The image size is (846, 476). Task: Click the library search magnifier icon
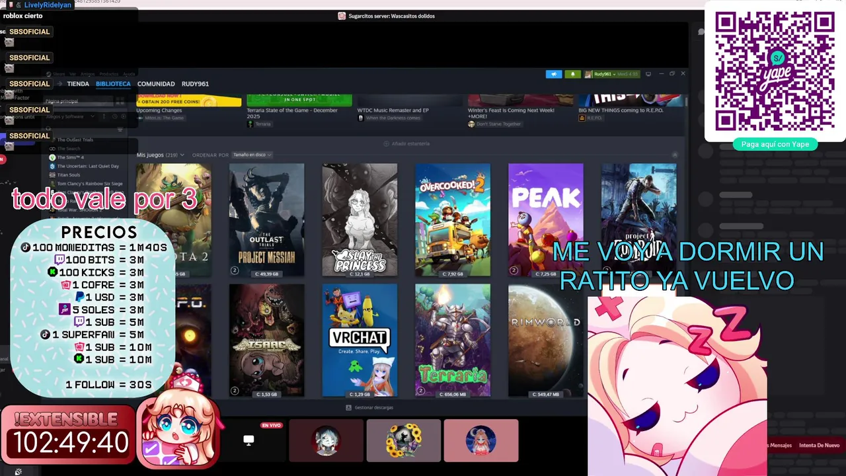(x=49, y=129)
